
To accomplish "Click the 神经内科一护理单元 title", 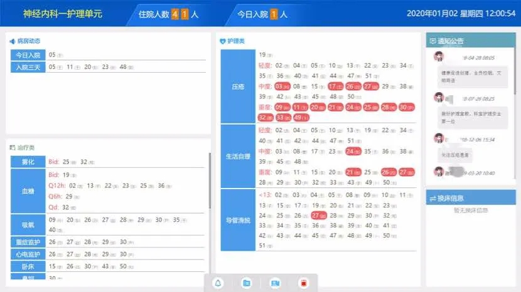I will pos(63,14).
